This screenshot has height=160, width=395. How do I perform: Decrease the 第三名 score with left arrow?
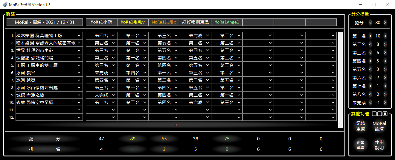pos(370,53)
